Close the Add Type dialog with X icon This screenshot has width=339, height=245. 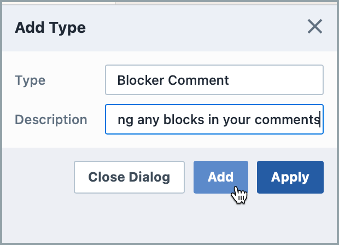point(314,27)
